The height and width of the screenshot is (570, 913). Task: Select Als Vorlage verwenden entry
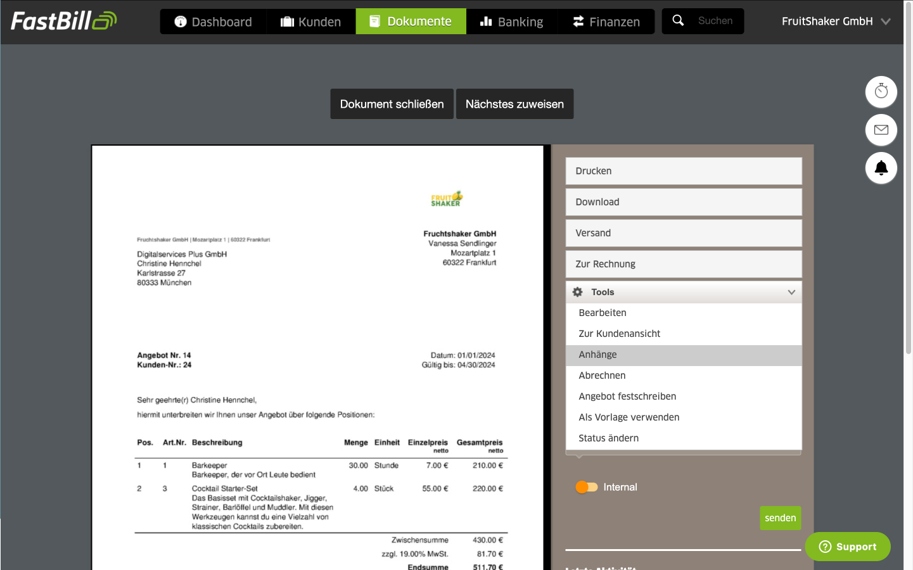pyautogui.click(x=684, y=417)
